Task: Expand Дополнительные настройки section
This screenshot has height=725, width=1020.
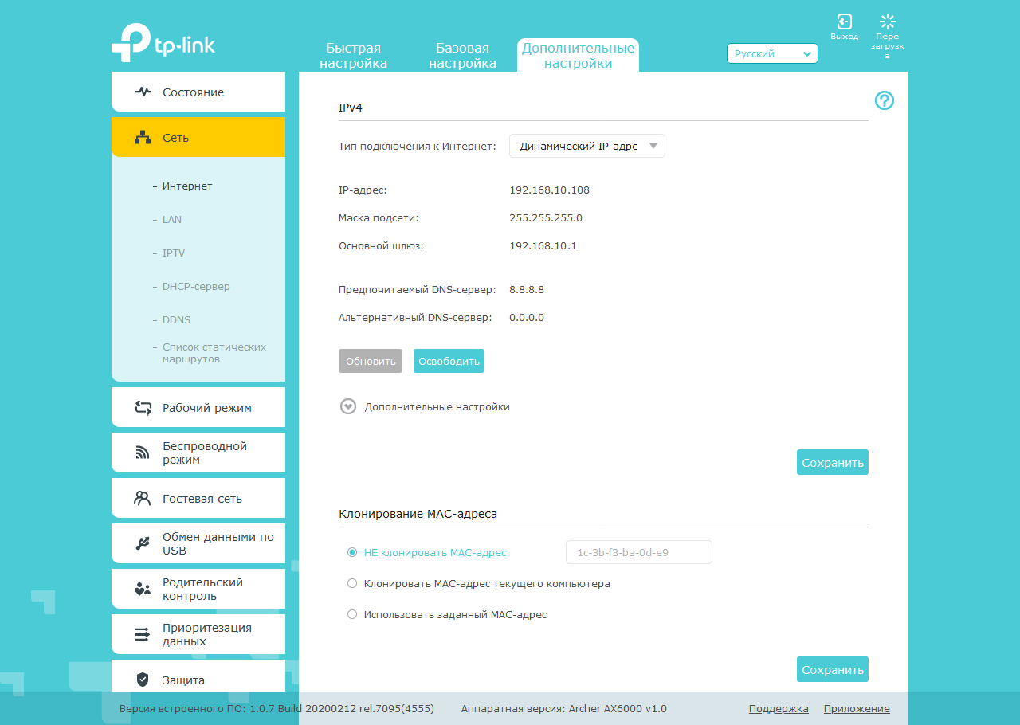Action: coord(347,406)
